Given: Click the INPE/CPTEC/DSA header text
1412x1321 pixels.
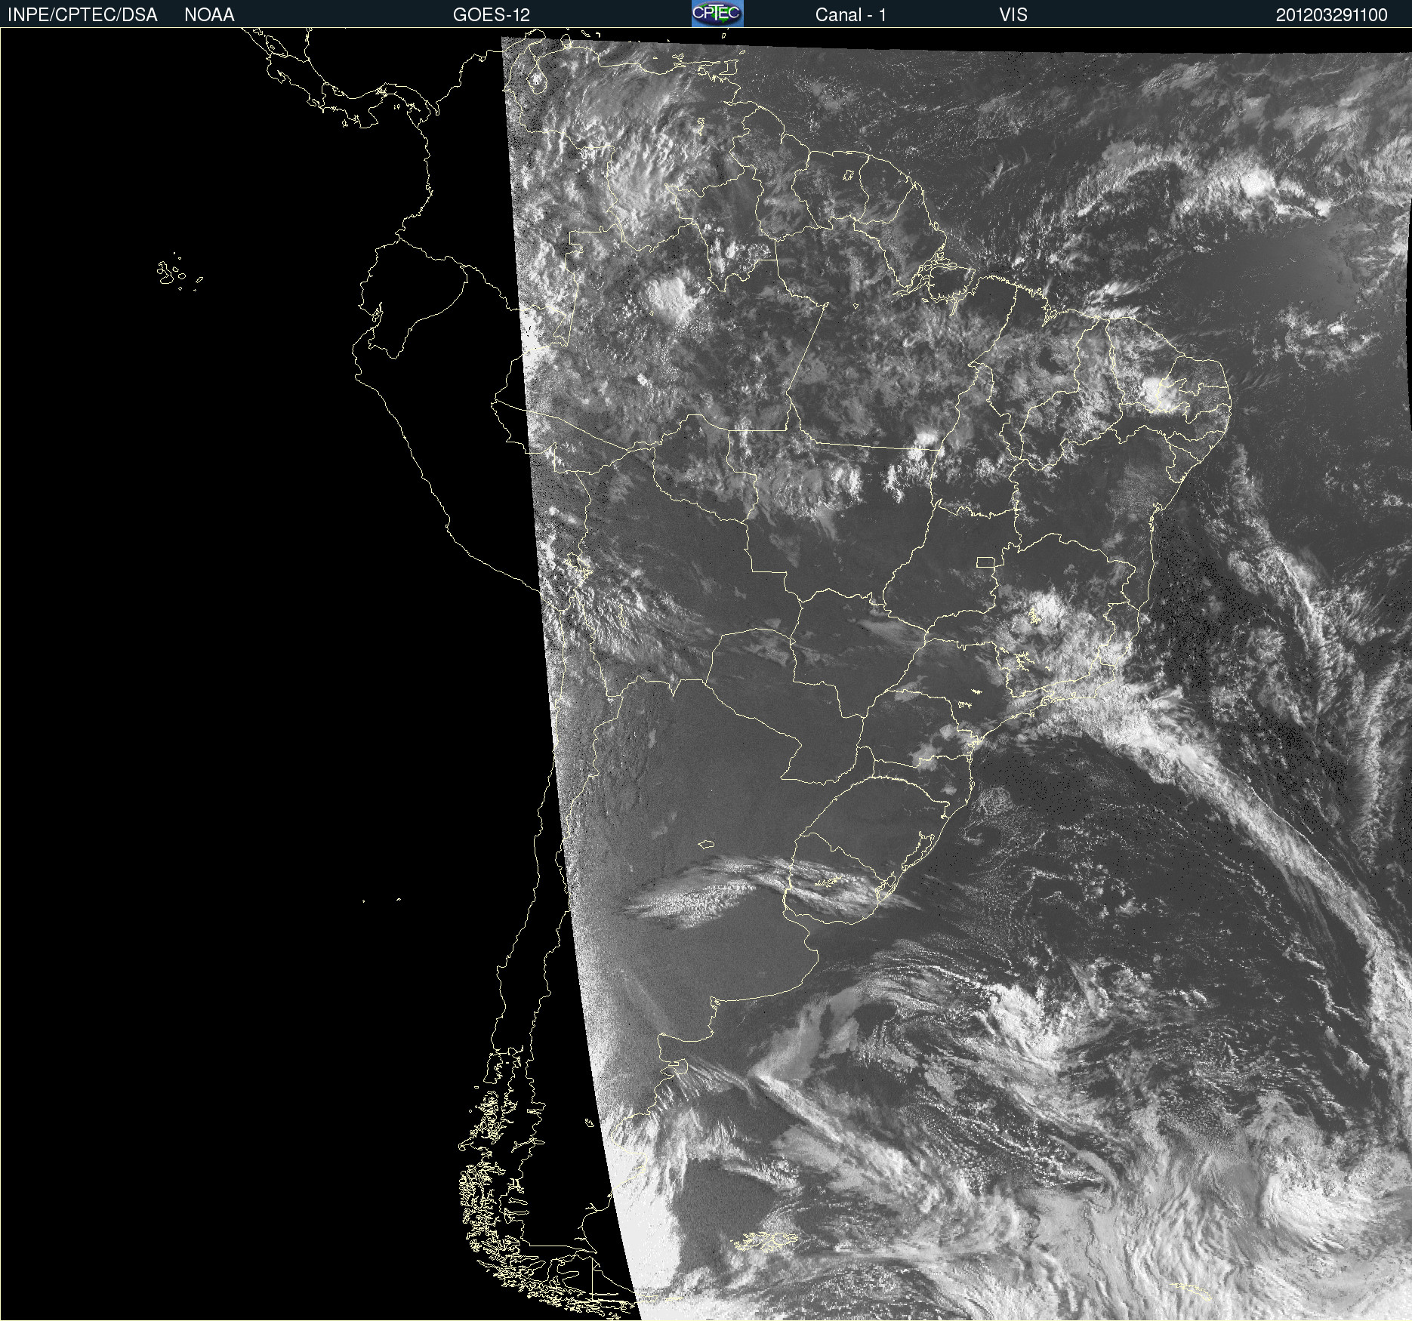Looking at the screenshot, I should (82, 15).
